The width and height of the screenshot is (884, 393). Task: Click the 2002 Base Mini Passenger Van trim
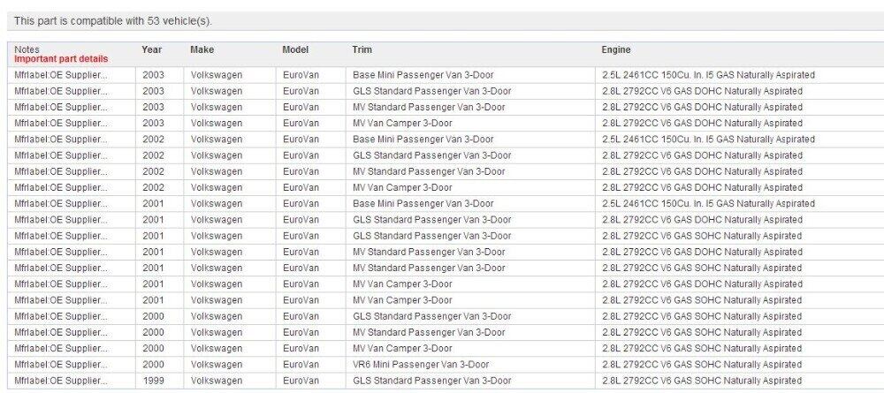(x=423, y=140)
